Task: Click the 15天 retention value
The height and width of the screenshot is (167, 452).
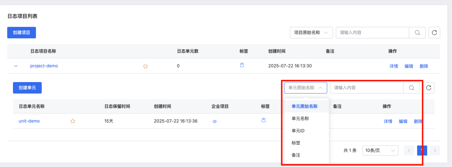Action: point(109,121)
